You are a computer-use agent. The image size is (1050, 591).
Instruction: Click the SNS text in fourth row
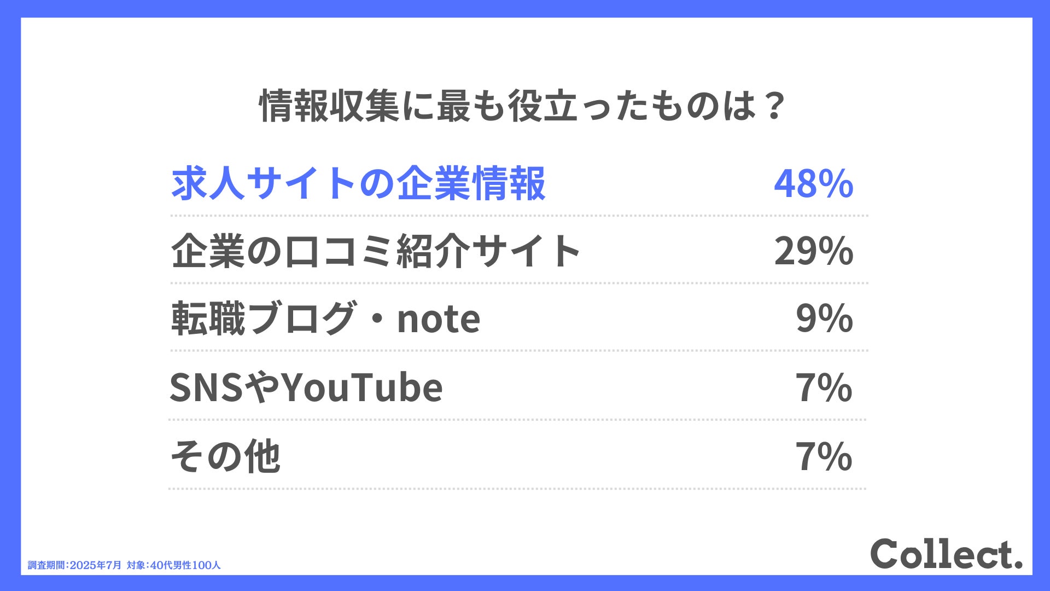pos(206,387)
